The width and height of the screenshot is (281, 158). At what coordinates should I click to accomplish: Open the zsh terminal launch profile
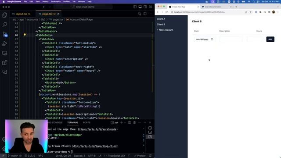pyautogui.click(x=115, y=122)
